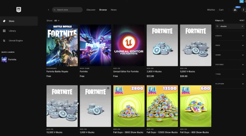The width and height of the screenshot is (246, 136).
Task: Open the friends list icon
Action: [x=235, y=10]
